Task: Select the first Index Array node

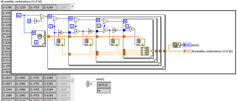Action: pyautogui.click(x=60, y=42)
